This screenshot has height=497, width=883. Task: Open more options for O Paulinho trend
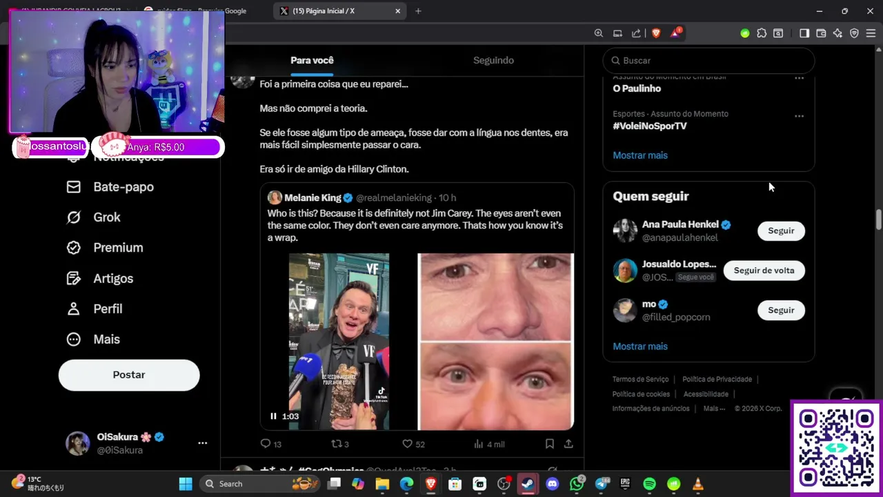(799, 78)
